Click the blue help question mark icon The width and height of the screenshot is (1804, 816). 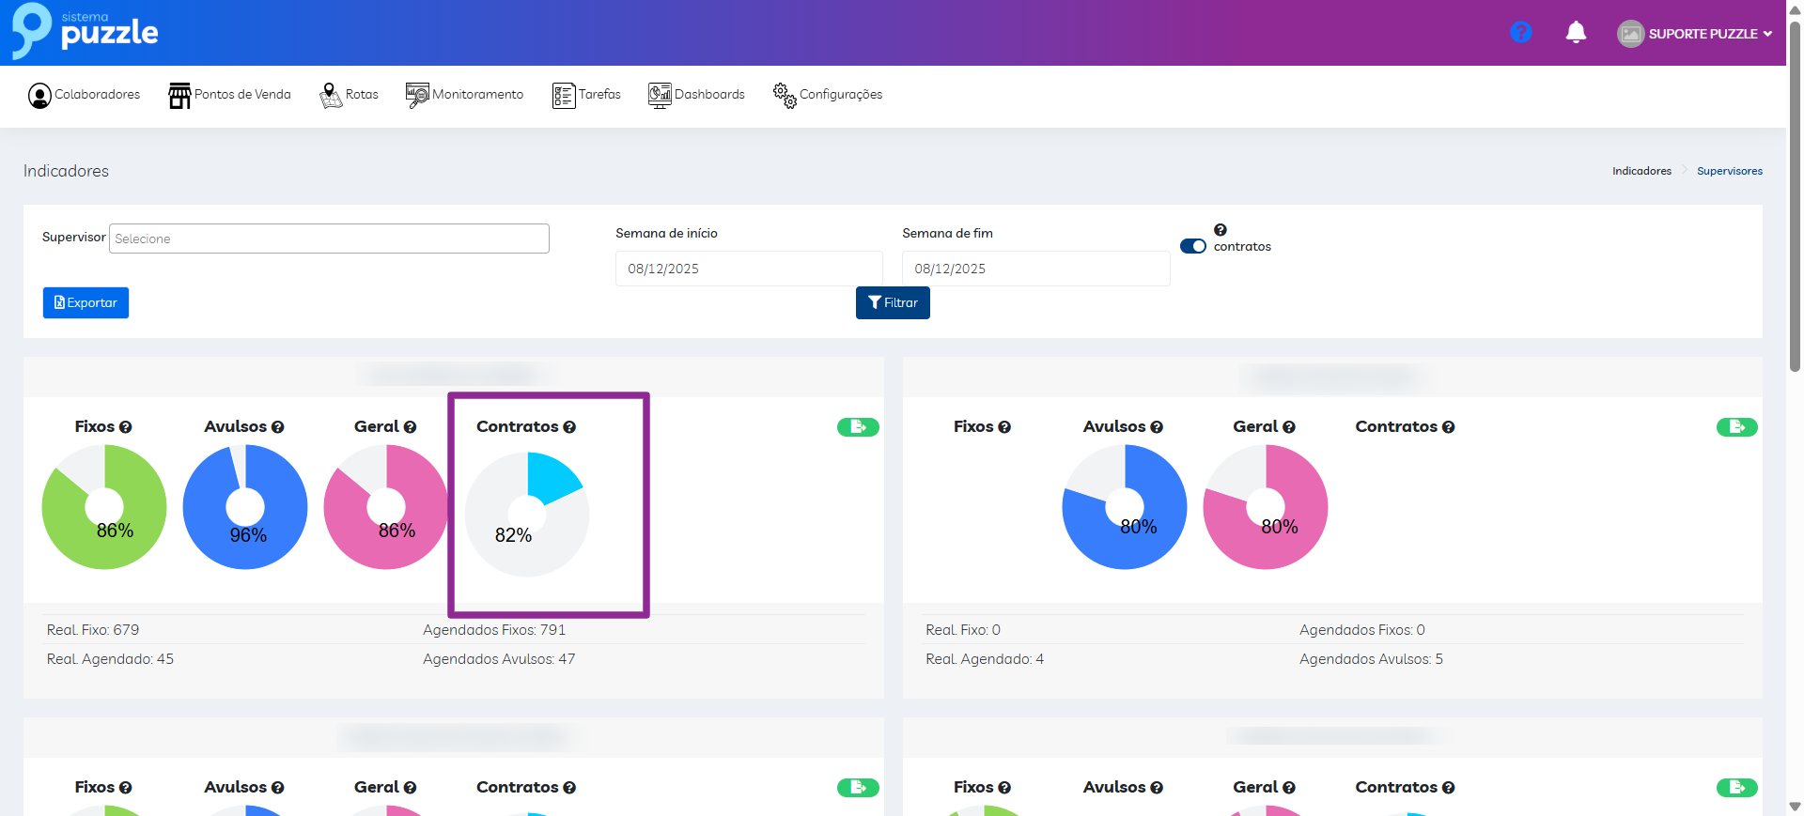pos(1520,33)
